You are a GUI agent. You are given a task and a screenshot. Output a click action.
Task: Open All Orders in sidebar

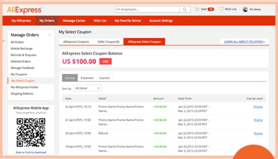(x=17, y=42)
